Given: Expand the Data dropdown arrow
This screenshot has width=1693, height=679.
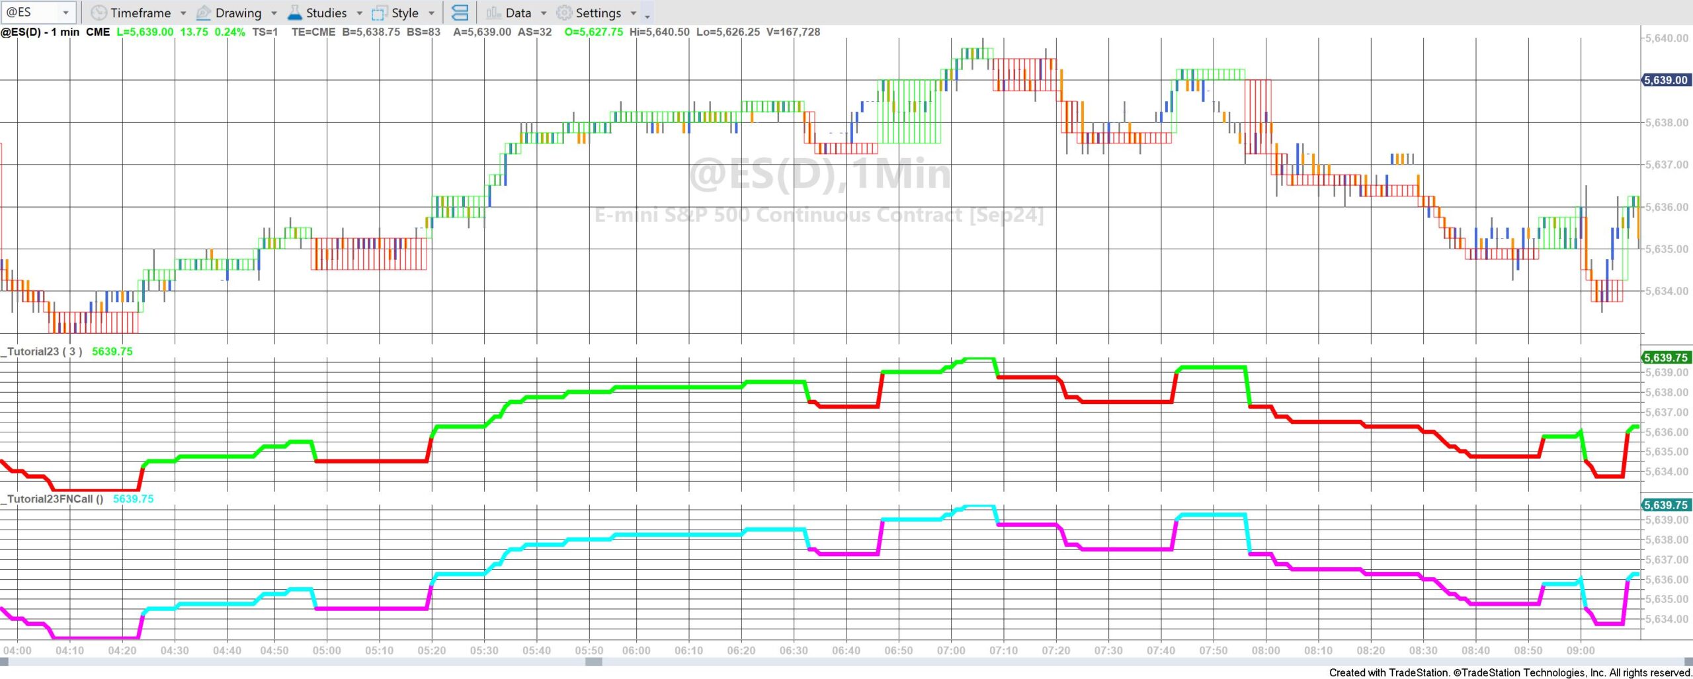Looking at the screenshot, I should point(544,13).
